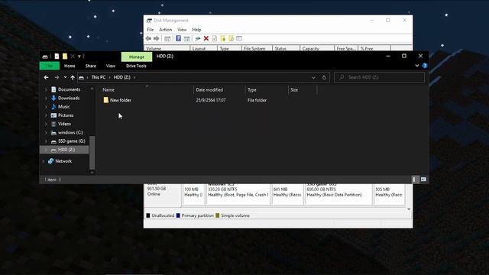
Task: Expand the windows (C:) tree node
Action: click(x=46, y=132)
